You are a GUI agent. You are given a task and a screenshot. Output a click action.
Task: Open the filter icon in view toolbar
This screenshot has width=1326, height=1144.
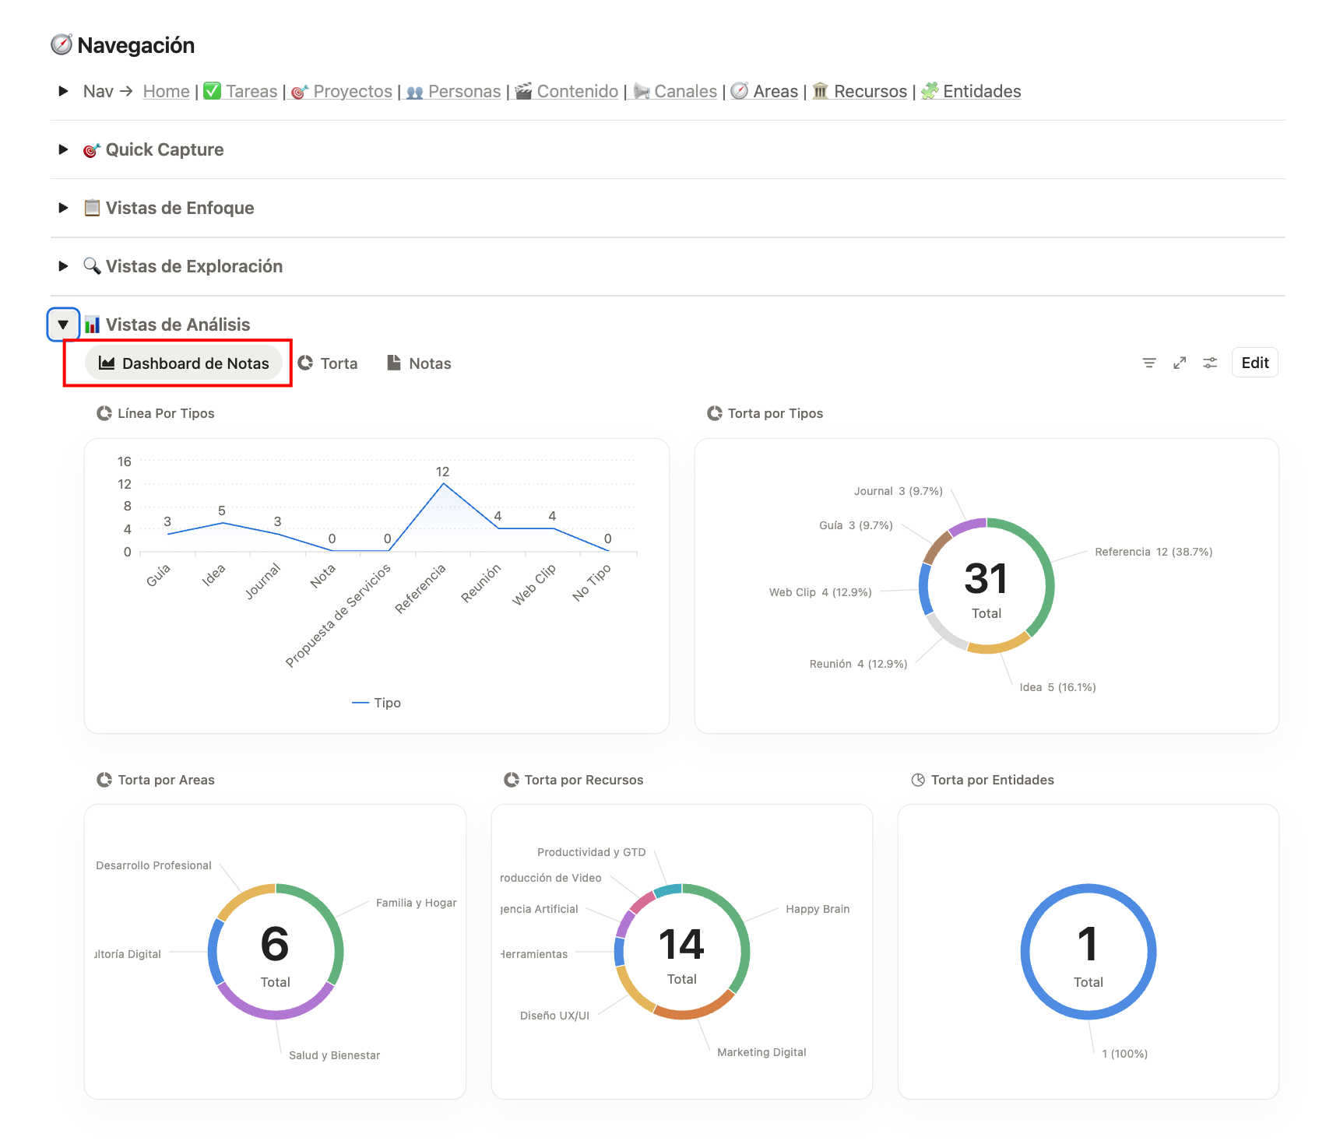click(1149, 363)
